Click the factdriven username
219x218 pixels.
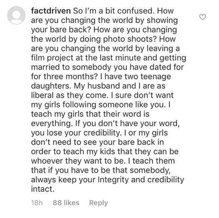pos(51,11)
